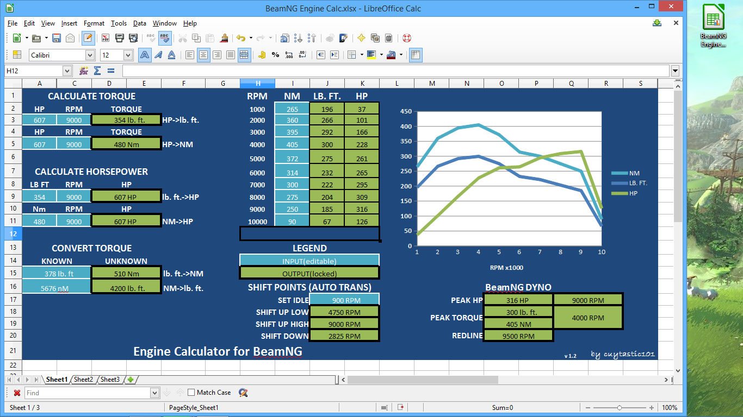
Task: Expand the New document dropdown arrow
Action: tap(26, 38)
